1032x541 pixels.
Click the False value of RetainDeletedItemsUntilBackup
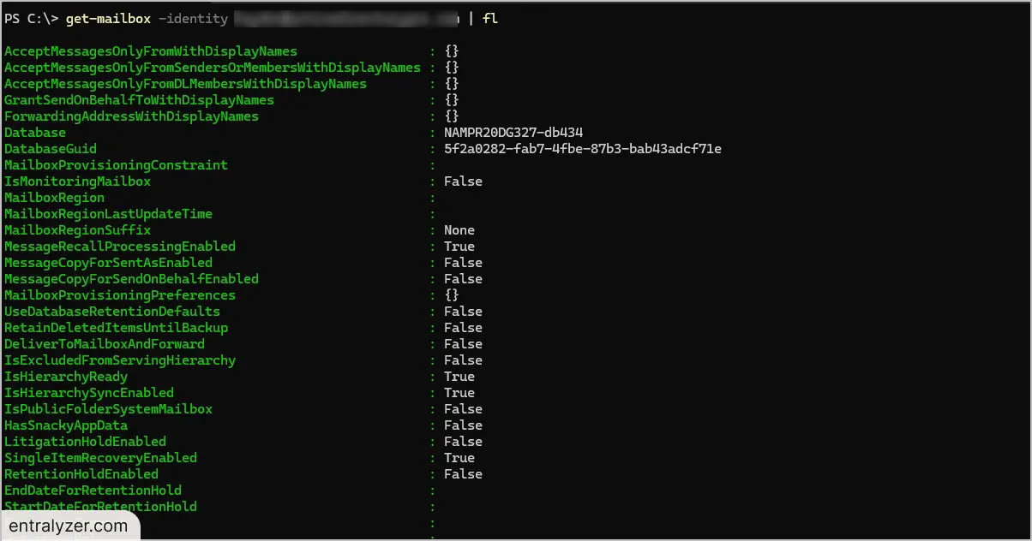(x=463, y=328)
